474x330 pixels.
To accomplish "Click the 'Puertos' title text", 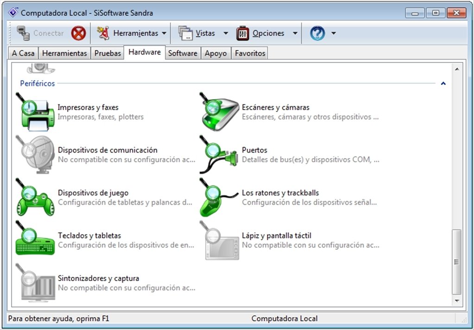I will click(x=254, y=150).
